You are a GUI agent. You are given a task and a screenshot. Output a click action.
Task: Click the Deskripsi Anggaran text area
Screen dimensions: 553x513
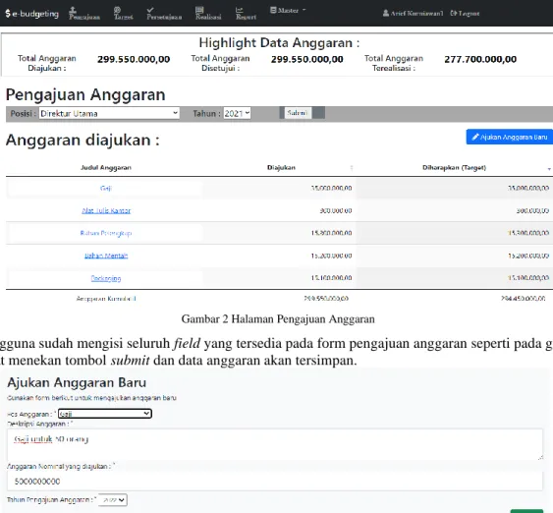(275, 444)
